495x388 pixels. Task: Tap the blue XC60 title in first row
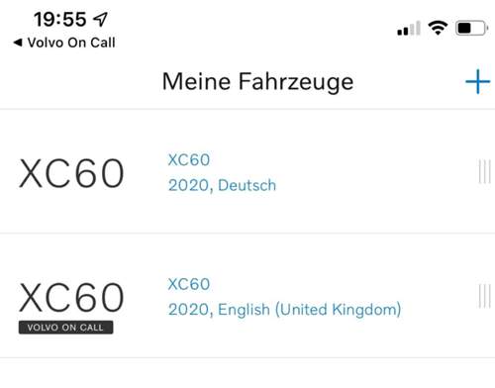pos(189,160)
